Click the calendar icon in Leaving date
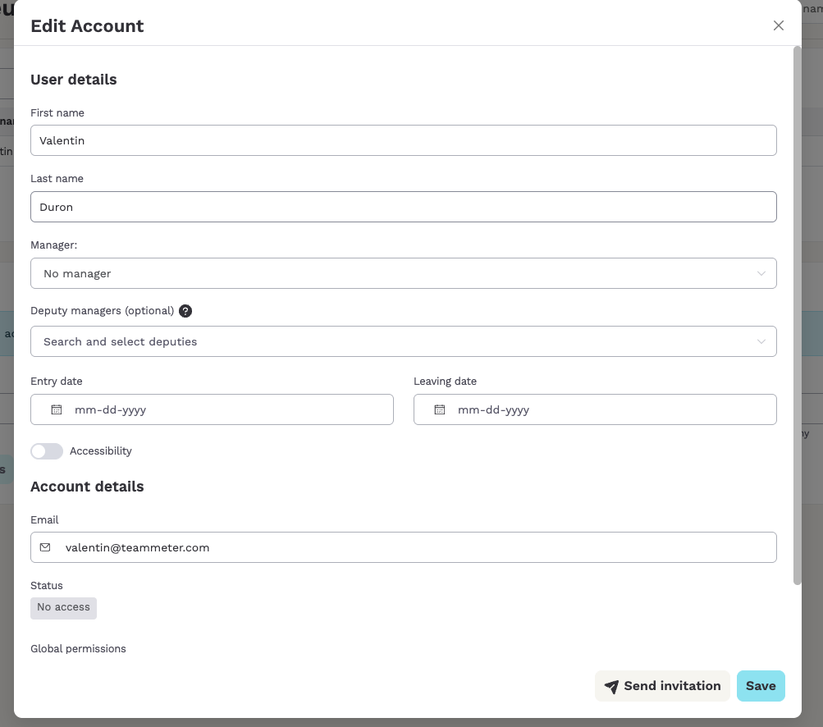The width and height of the screenshot is (823, 727). [440, 409]
